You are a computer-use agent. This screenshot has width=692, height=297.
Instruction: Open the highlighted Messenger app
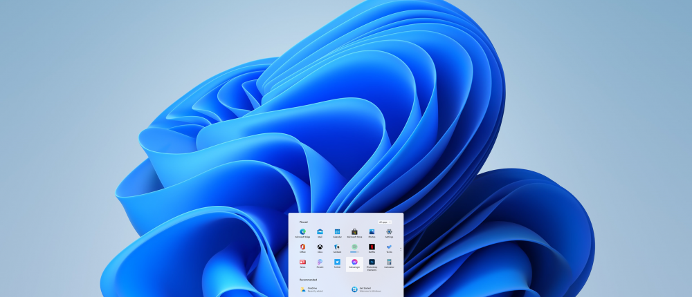[354, 264]
